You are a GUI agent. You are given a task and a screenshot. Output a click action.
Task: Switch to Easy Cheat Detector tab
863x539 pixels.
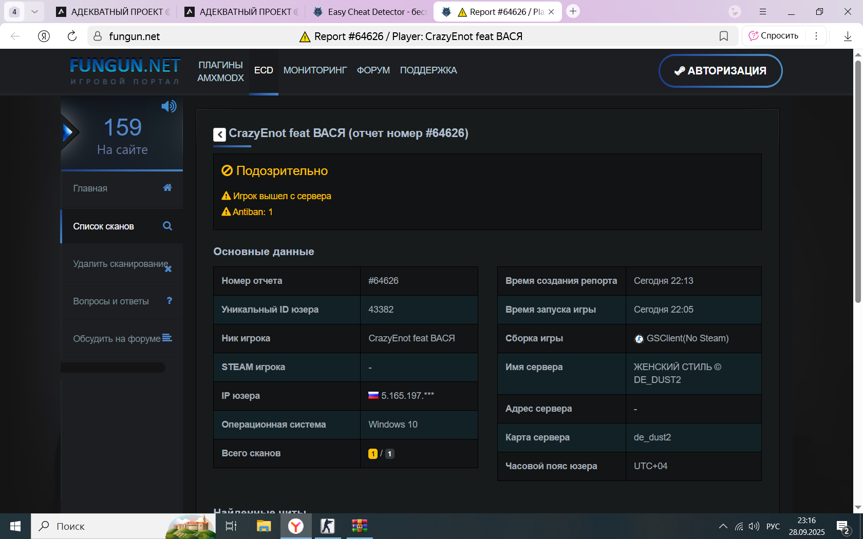tap(370, 12)
